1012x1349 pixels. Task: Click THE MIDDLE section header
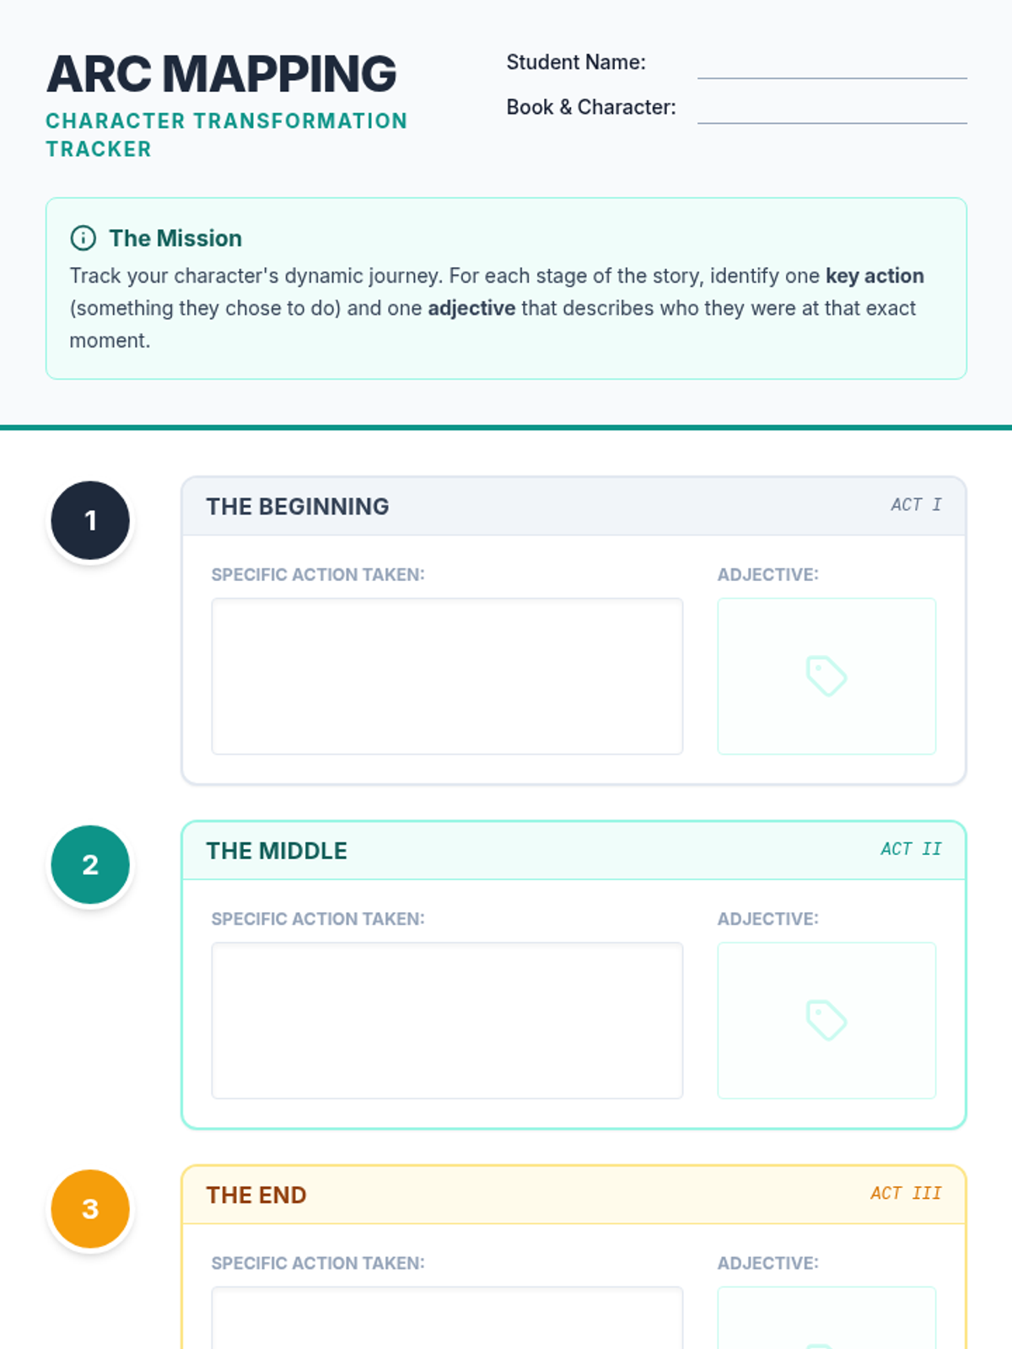pyautogui.click(x=277, y=851)
